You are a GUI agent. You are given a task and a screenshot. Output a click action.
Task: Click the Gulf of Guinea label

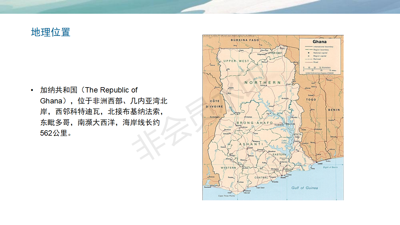coord(304,188)
